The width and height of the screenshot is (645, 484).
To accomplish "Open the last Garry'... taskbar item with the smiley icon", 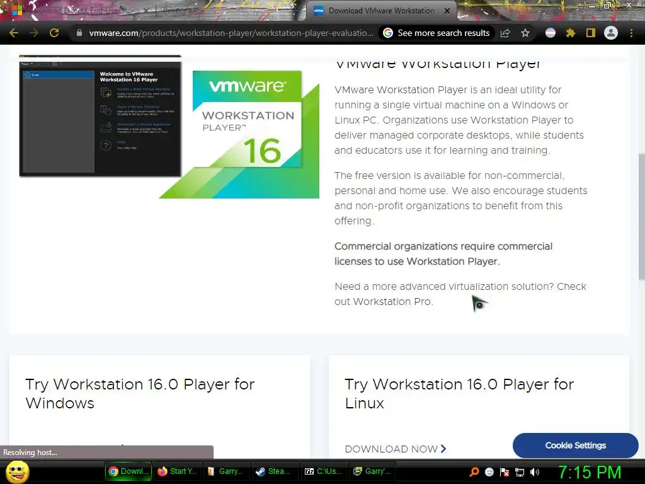I will point(372,471).
